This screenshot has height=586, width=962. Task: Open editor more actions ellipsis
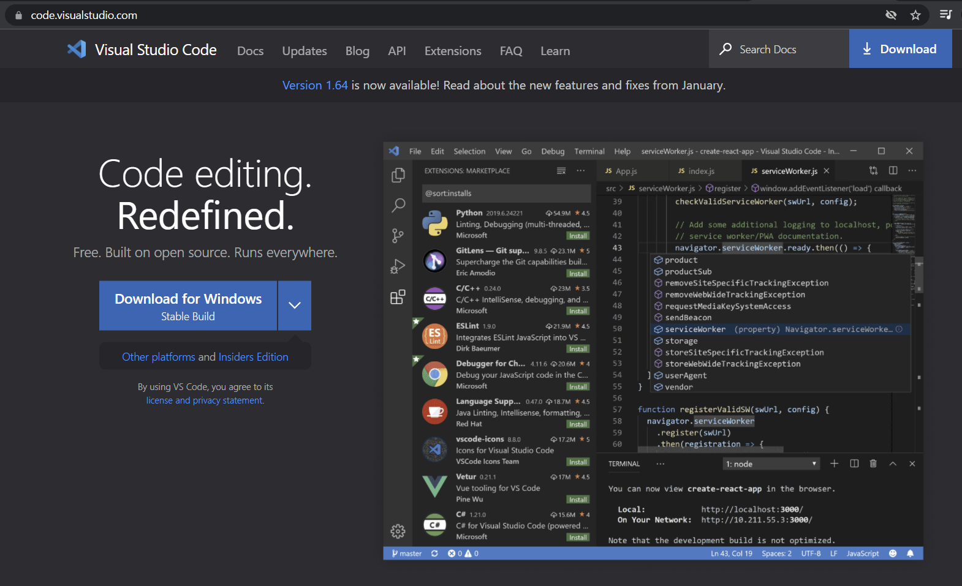pyautogui.click(x=912, y=170)
